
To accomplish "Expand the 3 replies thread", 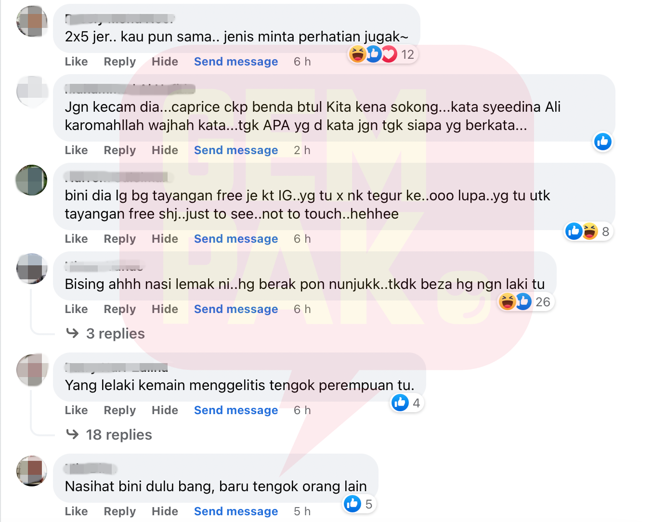I will pos(115,334).
